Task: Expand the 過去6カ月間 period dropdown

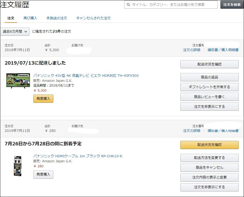Action: point(15,32)
